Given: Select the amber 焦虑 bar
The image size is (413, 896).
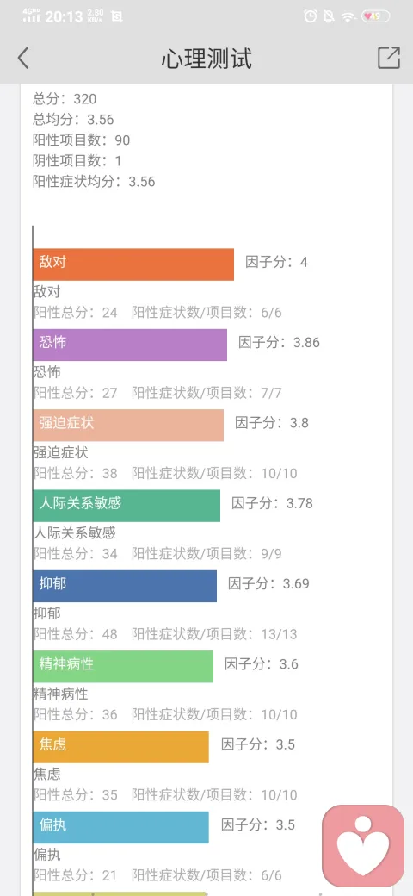Looking at the screenshot, I should point(121,747).
